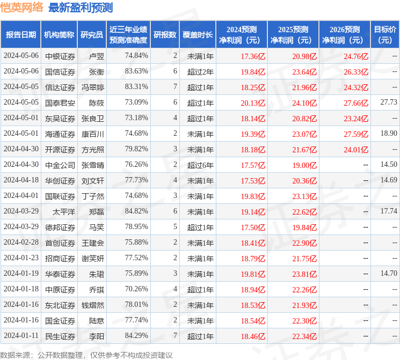Image resolution: width=400 pixels, height=360 pixels.
Task: Select the 民生证券 institution cell
Action: click(x=60, y=336)
